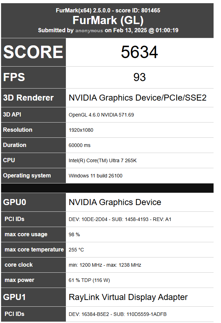Click the GPU0 PCI IDs value
This screenshot has height=323, width=221.
[x=120, y=219]
